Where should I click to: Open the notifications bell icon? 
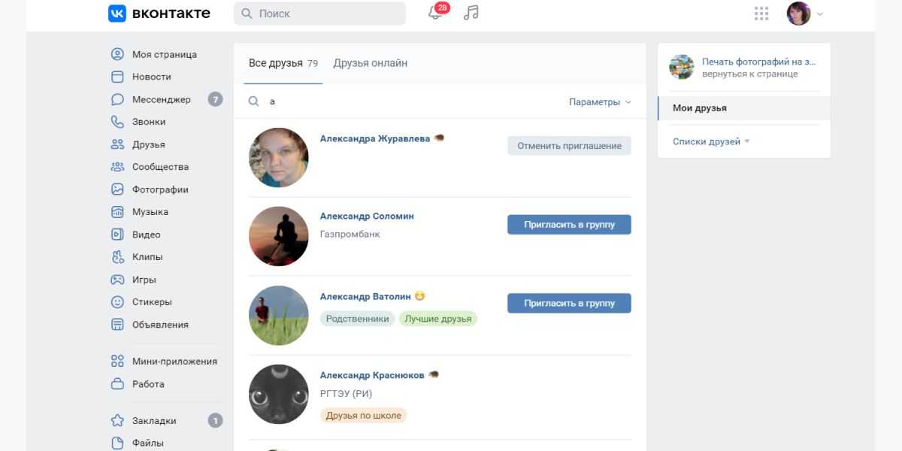pyautogui.click(x=435, y=14)
